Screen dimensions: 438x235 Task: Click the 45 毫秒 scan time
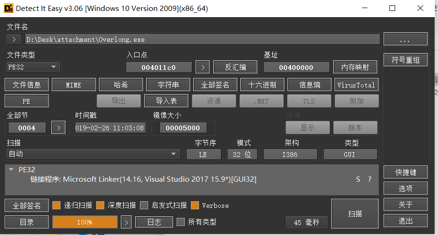[x=307, y=222]
